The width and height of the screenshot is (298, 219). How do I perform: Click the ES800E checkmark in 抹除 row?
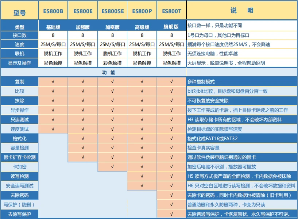pyautogui.click(x=83, y=101)
